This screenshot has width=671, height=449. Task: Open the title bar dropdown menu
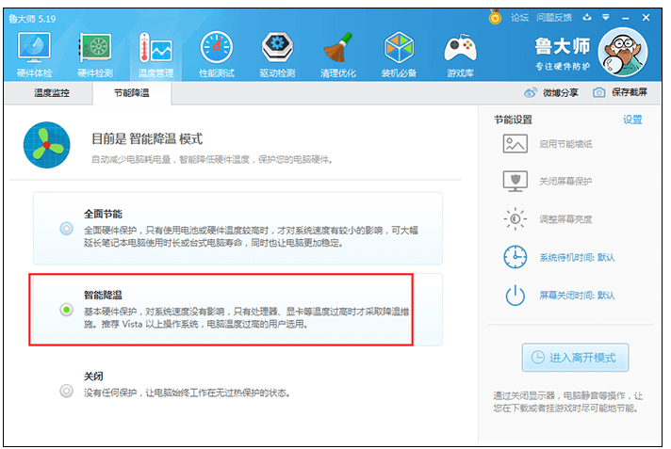tap(606, 18)
